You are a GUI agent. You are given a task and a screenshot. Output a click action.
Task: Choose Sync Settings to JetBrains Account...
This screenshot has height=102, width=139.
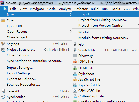pos(36,61)
